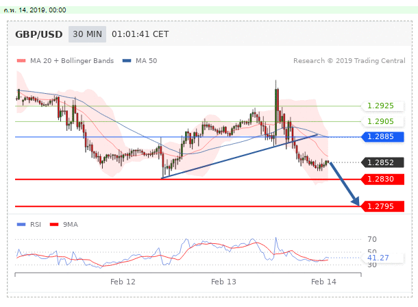The width and height of the screenshot is (418, 307).
Task: Click the MA 50 legend label
Action: pyautogui.click(x=147, y=61)
